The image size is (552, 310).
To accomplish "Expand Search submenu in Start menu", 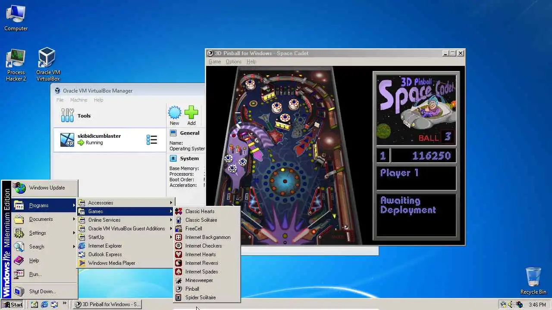I will [44, 247].
